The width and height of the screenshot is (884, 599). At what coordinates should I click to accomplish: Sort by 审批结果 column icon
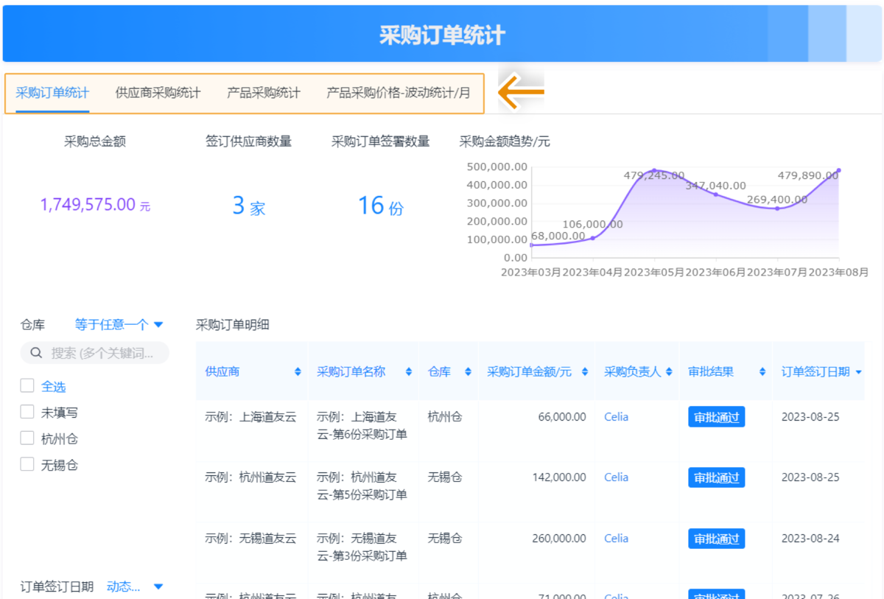pos(762,372)
